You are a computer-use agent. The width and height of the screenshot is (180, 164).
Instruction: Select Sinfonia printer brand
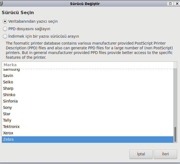click(x=10, y=101)
